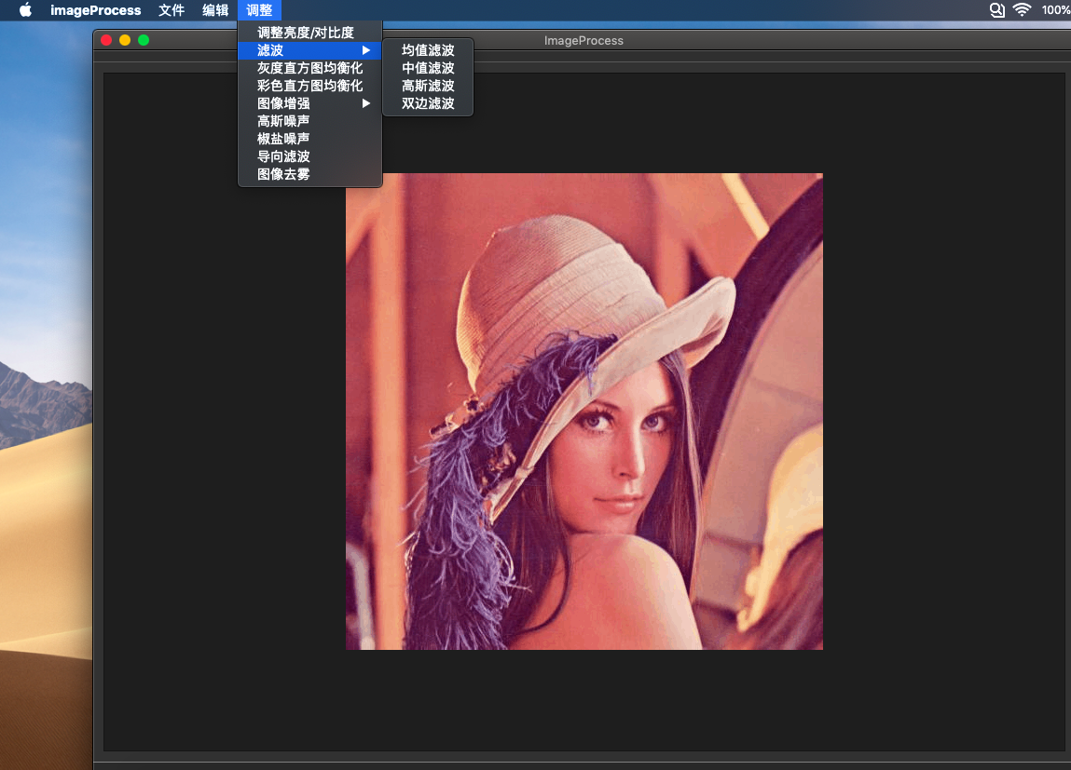Screen dimensions: 1071x770
Task: Close the ImageProcess window
Action: click(x=106, y=40)
